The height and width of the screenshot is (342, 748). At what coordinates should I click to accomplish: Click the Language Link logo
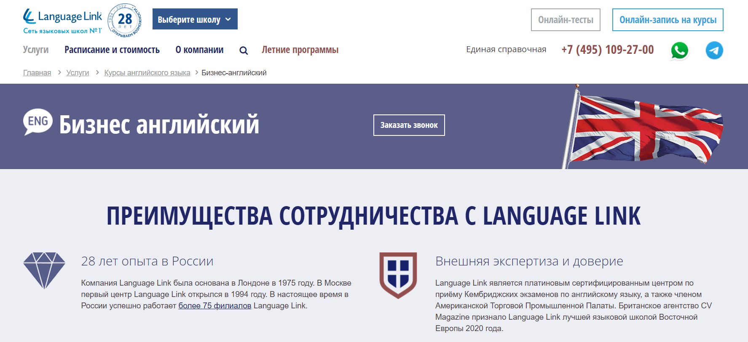click(x=62, y=21)
